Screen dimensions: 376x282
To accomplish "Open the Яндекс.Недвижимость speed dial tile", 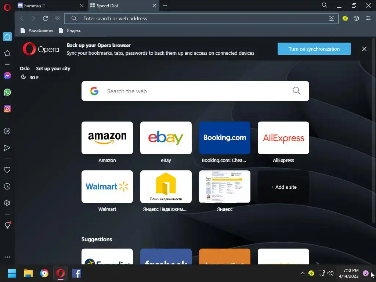I will [x=166, y=187].
